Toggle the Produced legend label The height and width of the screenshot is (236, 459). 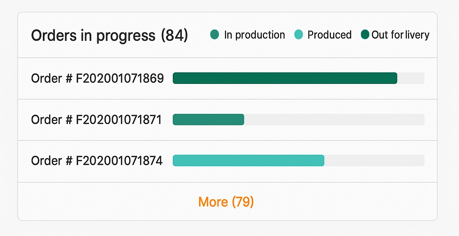[329, 35]
